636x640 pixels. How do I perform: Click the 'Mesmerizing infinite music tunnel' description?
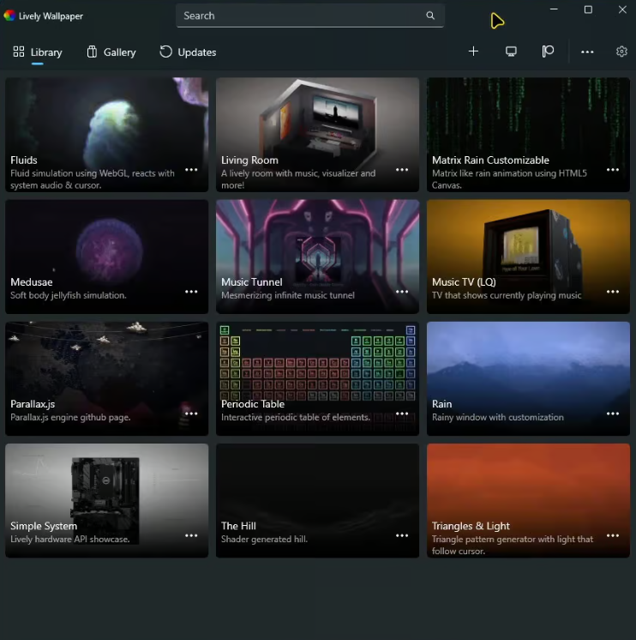coord(288,295)
